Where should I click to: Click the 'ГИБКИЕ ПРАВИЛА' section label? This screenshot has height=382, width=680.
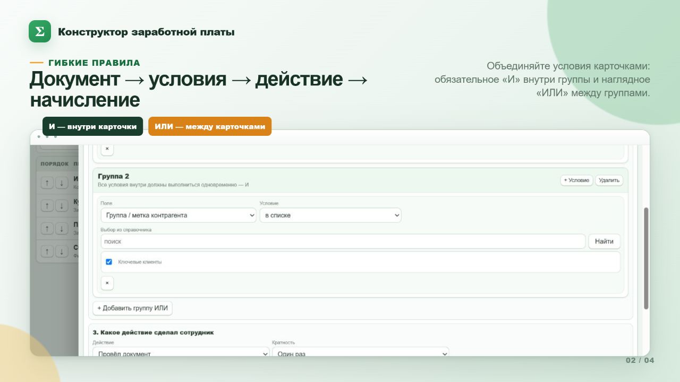point(94,63)
